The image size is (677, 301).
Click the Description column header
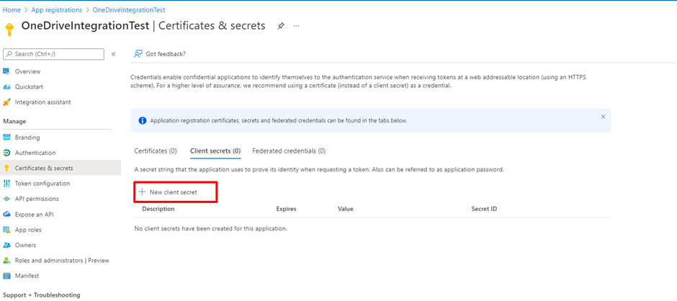coord(158,209)
